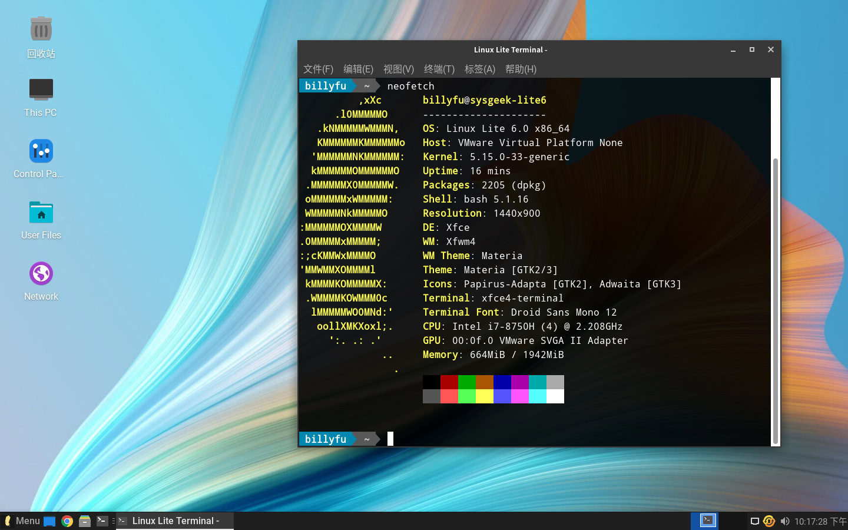The width and height of the screenshot is (848, 530).
Task: Launch Google Chrome from the taskbar
Action: 67,521
